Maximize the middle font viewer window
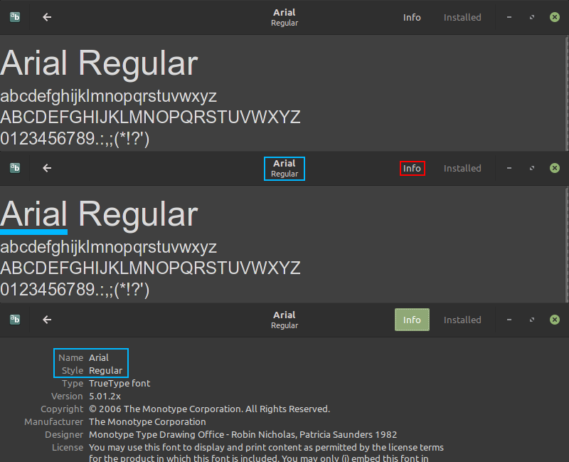This screenshot has width=569, height=462. (532, 168)
